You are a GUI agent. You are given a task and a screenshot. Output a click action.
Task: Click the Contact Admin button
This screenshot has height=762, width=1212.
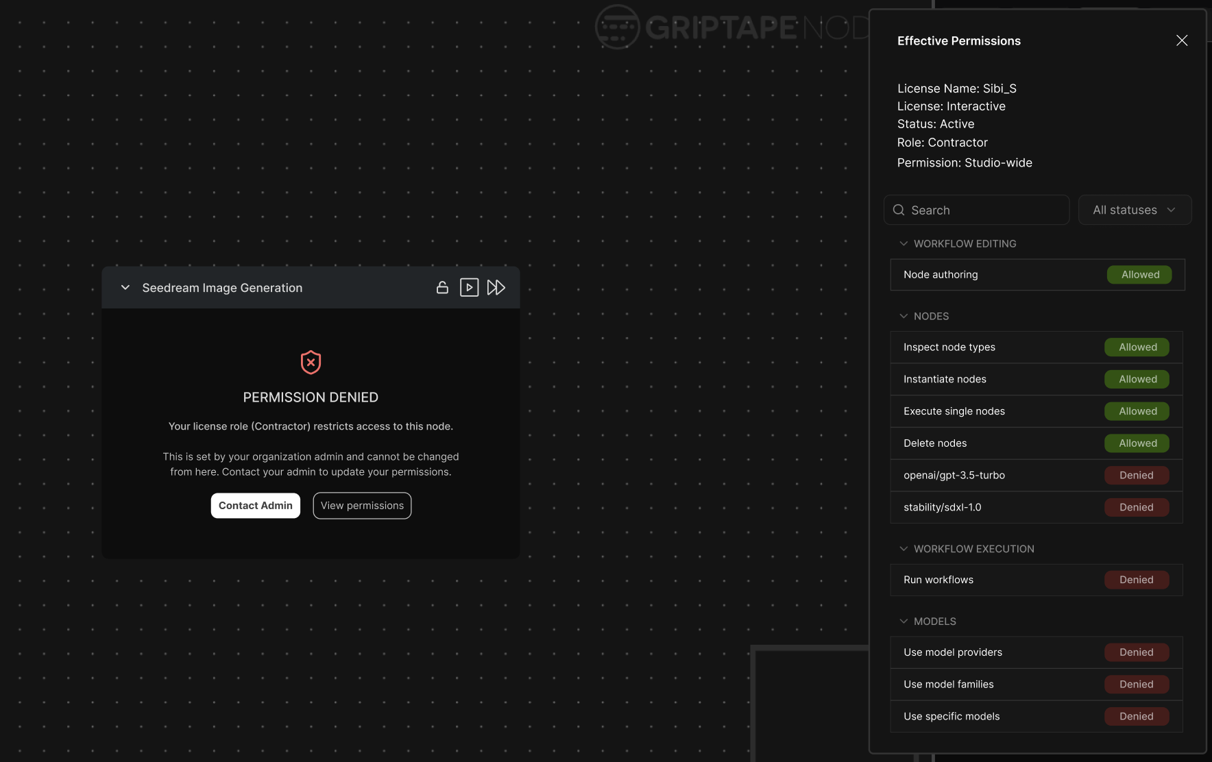pyautogui.click(x=256, y=506)
